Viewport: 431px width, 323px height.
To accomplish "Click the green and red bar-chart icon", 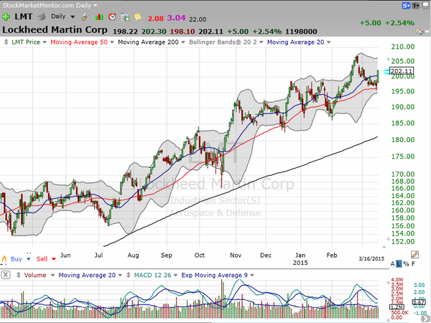I will [99, 17].
